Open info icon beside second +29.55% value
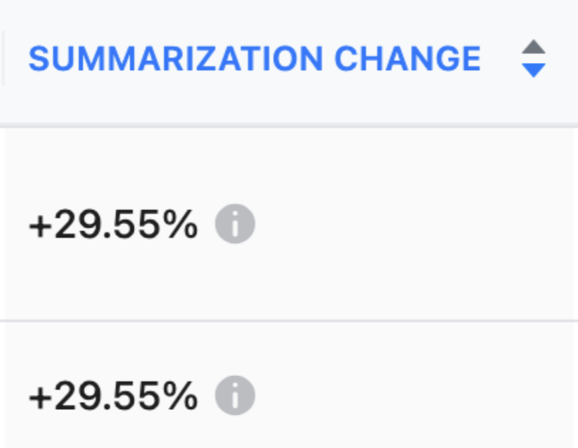Viewport: 578px width, 448px height. point(235,395)
